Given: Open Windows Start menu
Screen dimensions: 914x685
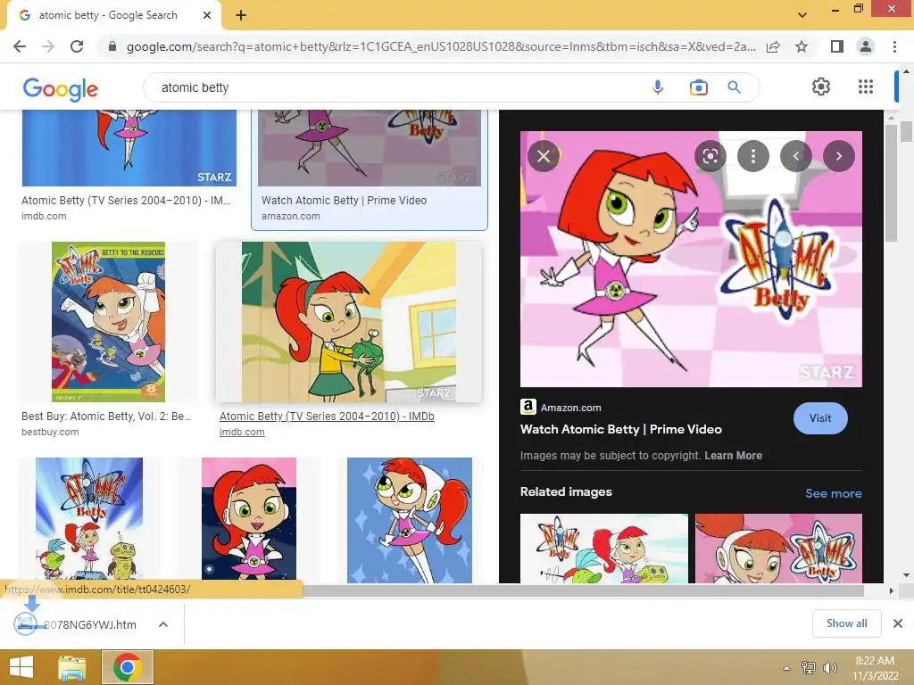Looking at the screenshot, I should coord(21,667).
